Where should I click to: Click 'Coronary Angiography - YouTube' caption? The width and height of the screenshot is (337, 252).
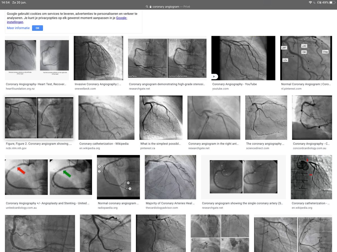pyautogui.click(x=234, y=84)
